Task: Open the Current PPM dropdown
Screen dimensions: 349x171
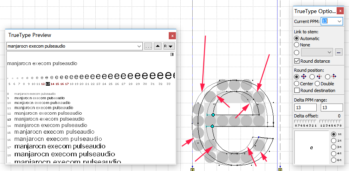Action: point(339,21)
